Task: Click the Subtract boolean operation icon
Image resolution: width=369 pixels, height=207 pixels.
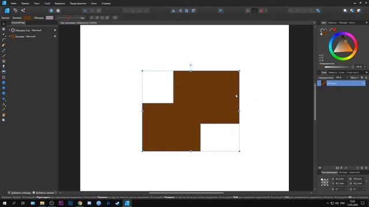Action: 298,10
